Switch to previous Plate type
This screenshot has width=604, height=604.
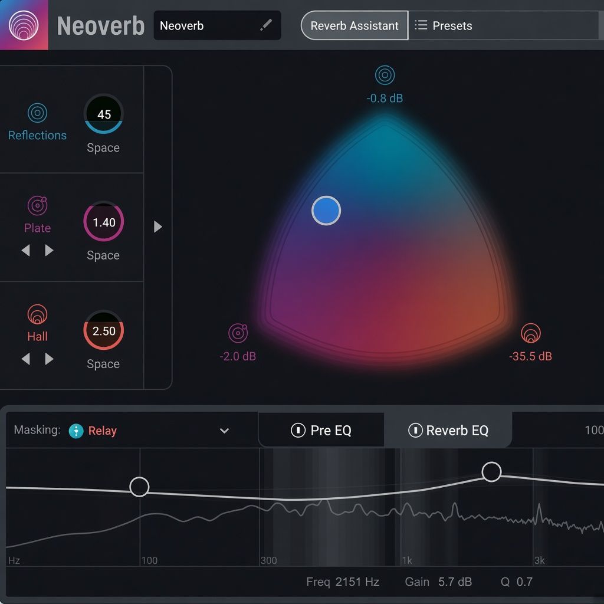[x=26, y=250]
